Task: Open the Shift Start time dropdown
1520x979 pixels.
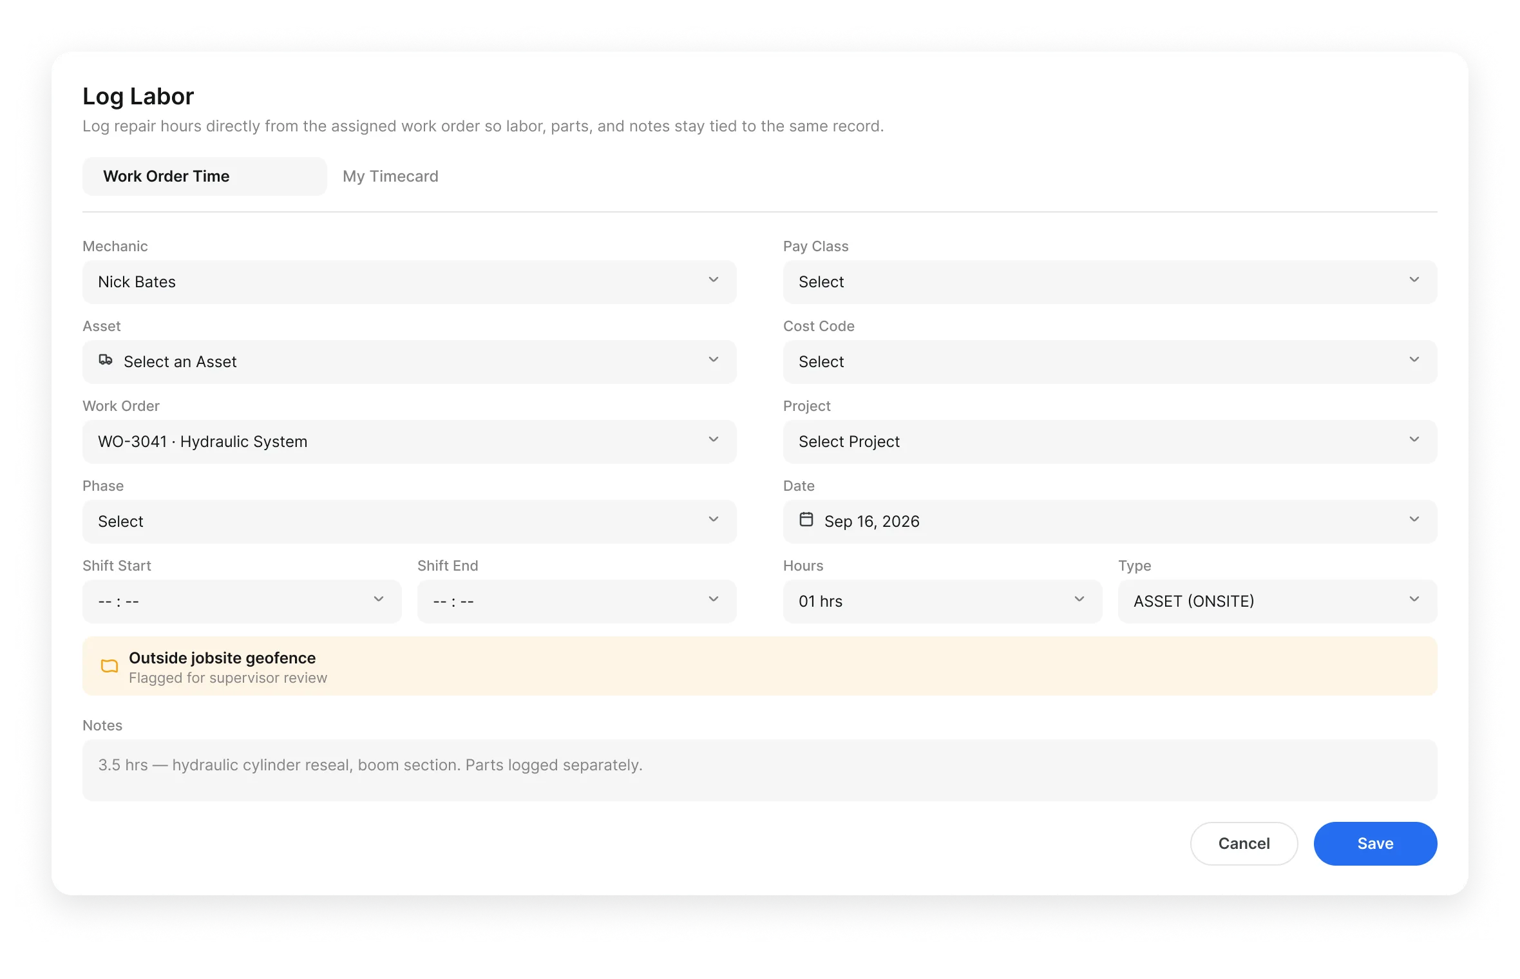Action: (x=242, y=602)
